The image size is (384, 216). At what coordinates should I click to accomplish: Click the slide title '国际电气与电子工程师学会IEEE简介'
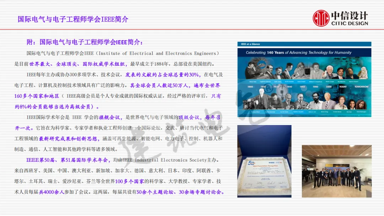pyautogui.click(x=73, y=19)
